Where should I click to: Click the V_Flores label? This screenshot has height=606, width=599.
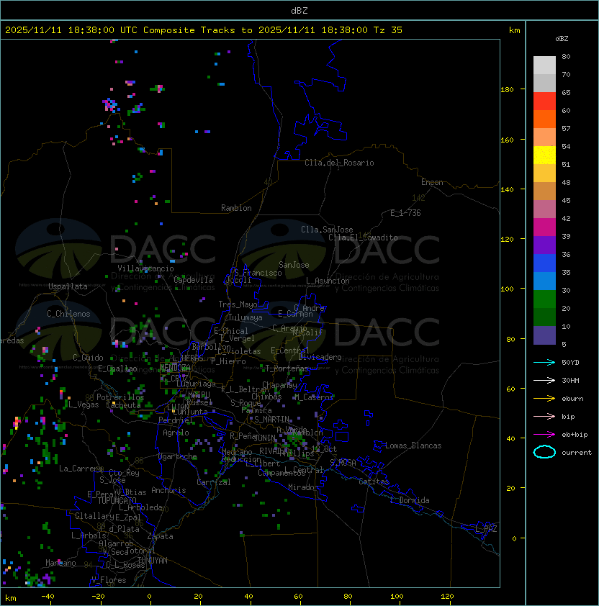[x=109, y=580]
